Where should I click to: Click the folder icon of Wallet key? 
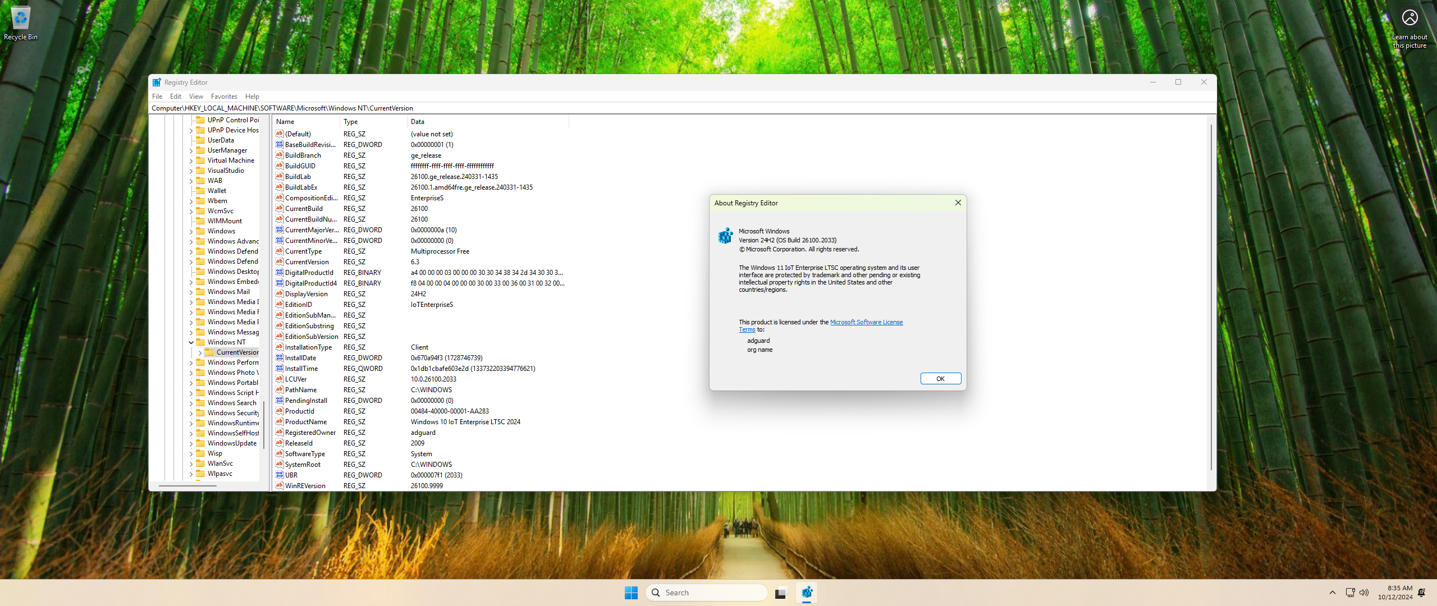pos(200,190)
